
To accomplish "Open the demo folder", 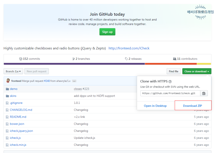I will click(14, 89).
